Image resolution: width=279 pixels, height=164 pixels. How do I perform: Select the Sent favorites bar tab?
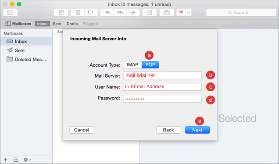(x=57, y=24)
